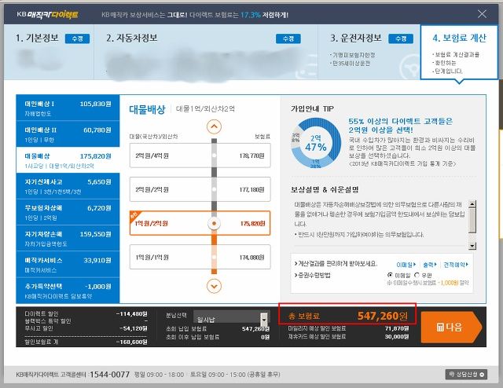This screenshot has width=503, height=388.
Task: Click the 초회 납입 보험료 547,260원 line
Action: [218, 328]
